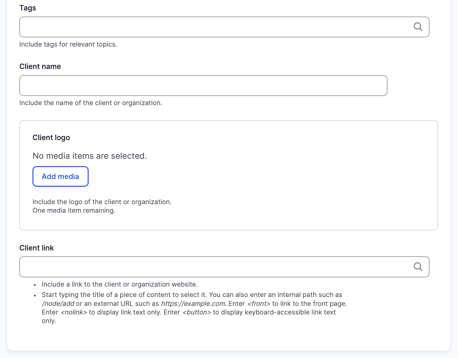Focus the Client link input field
458x358 pixels.
click(224, 267)
